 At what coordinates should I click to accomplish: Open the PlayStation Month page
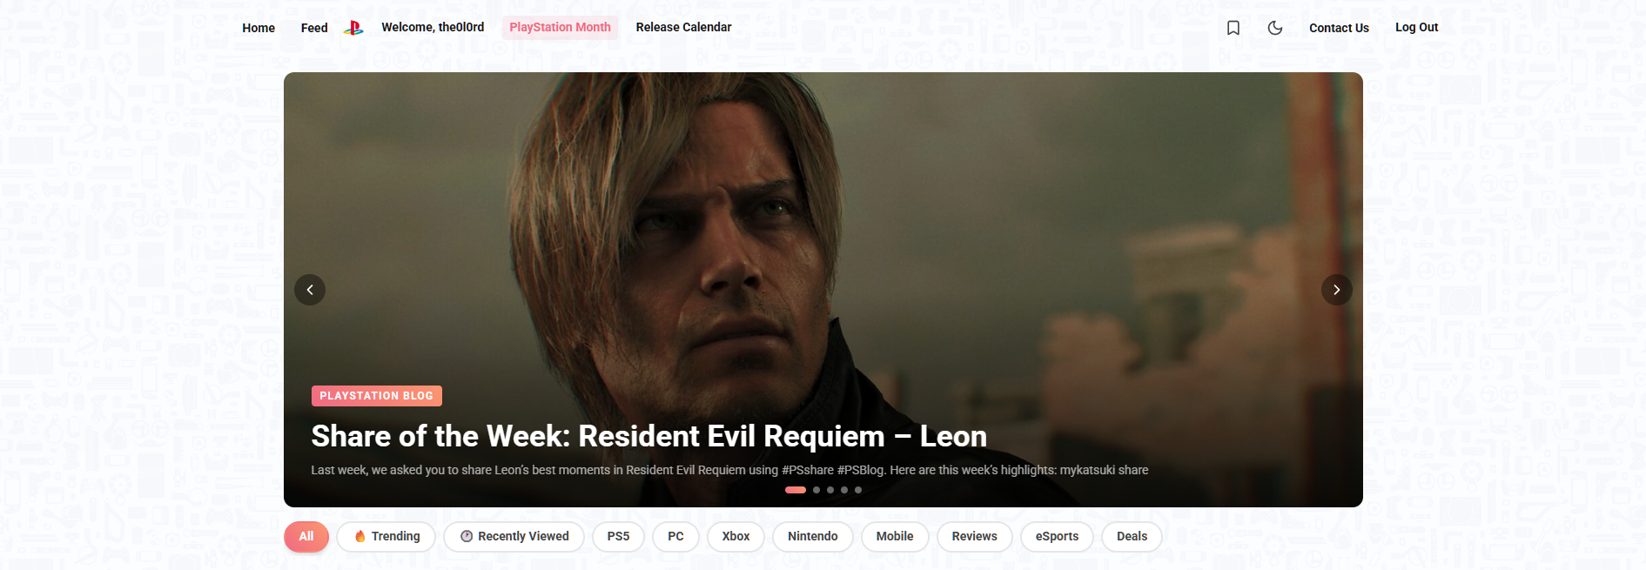(560, 27)
